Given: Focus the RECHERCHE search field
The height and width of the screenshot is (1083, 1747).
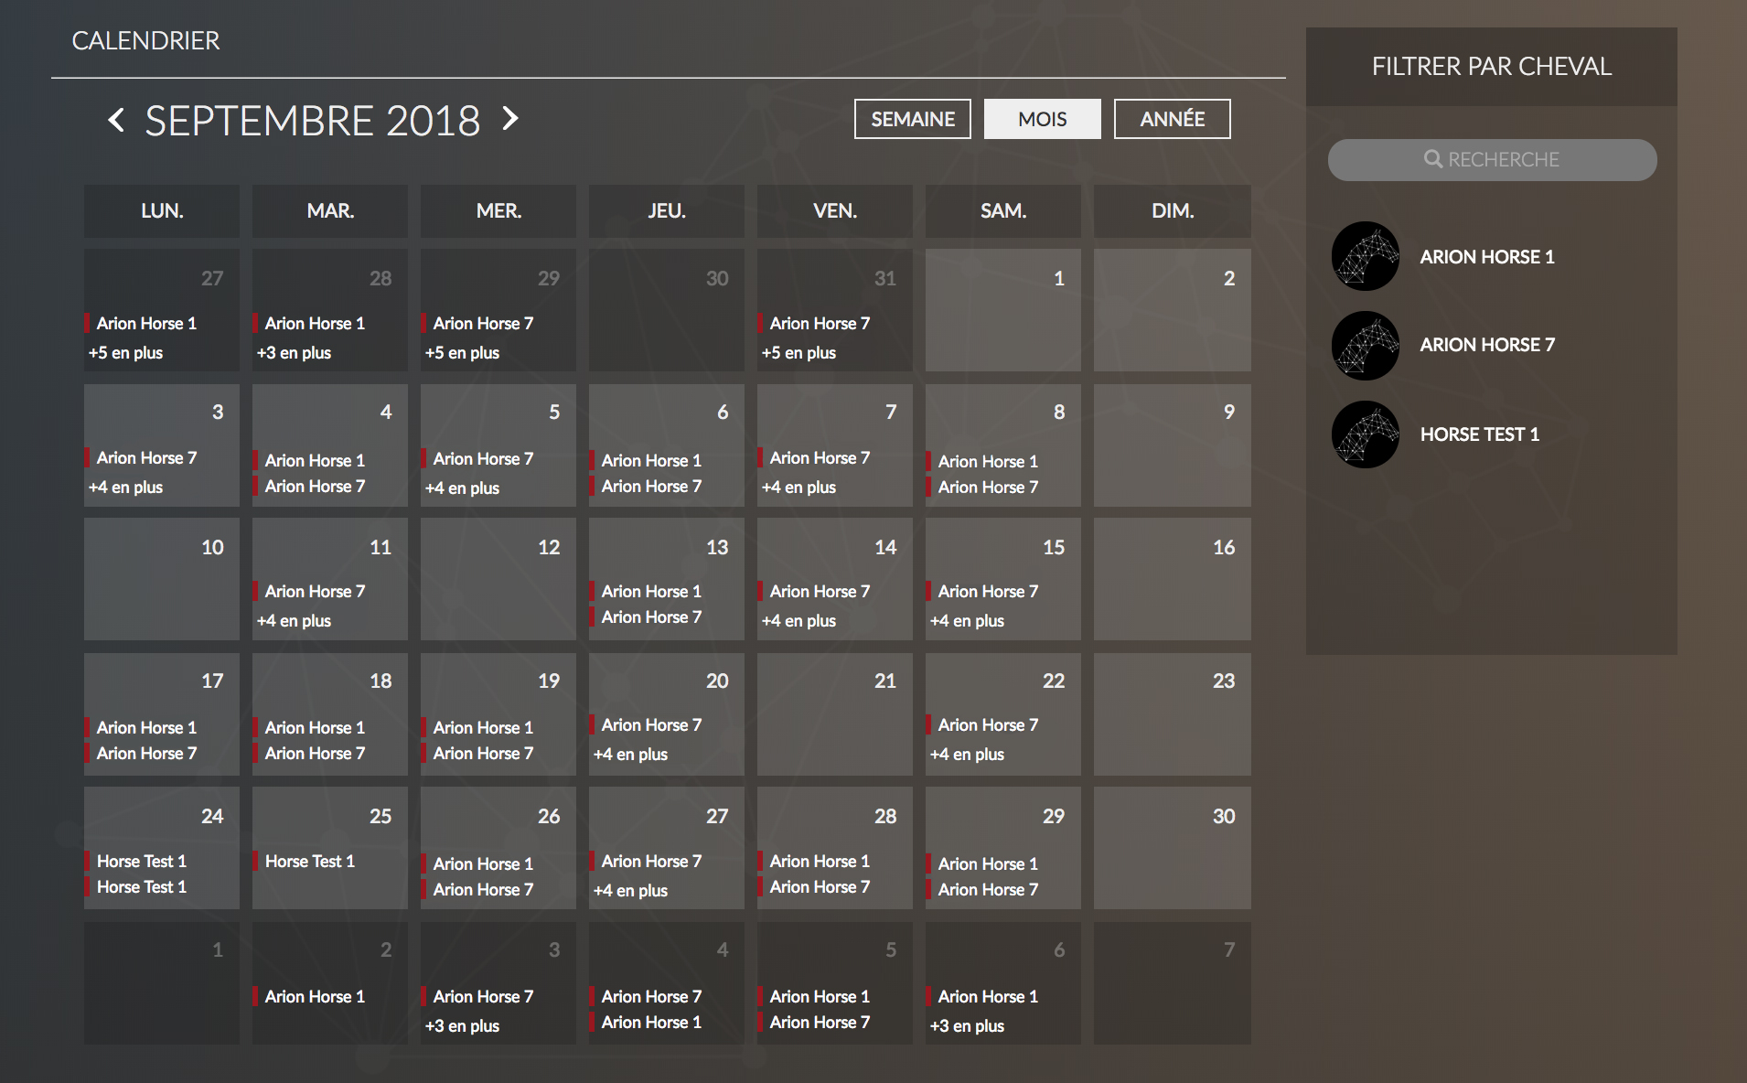Looking at the screenshot, I should (1492, 159).
